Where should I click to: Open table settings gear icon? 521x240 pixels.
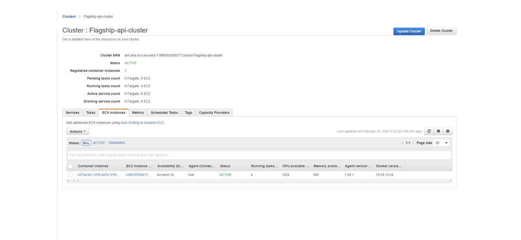(438, 131)
